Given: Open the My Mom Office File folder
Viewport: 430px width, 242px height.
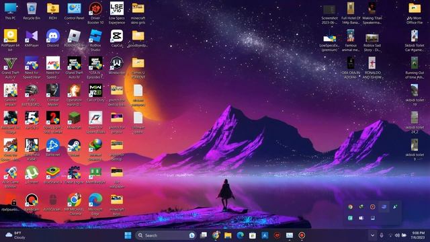Looking at the screenshot, I should tap(415, 13).
